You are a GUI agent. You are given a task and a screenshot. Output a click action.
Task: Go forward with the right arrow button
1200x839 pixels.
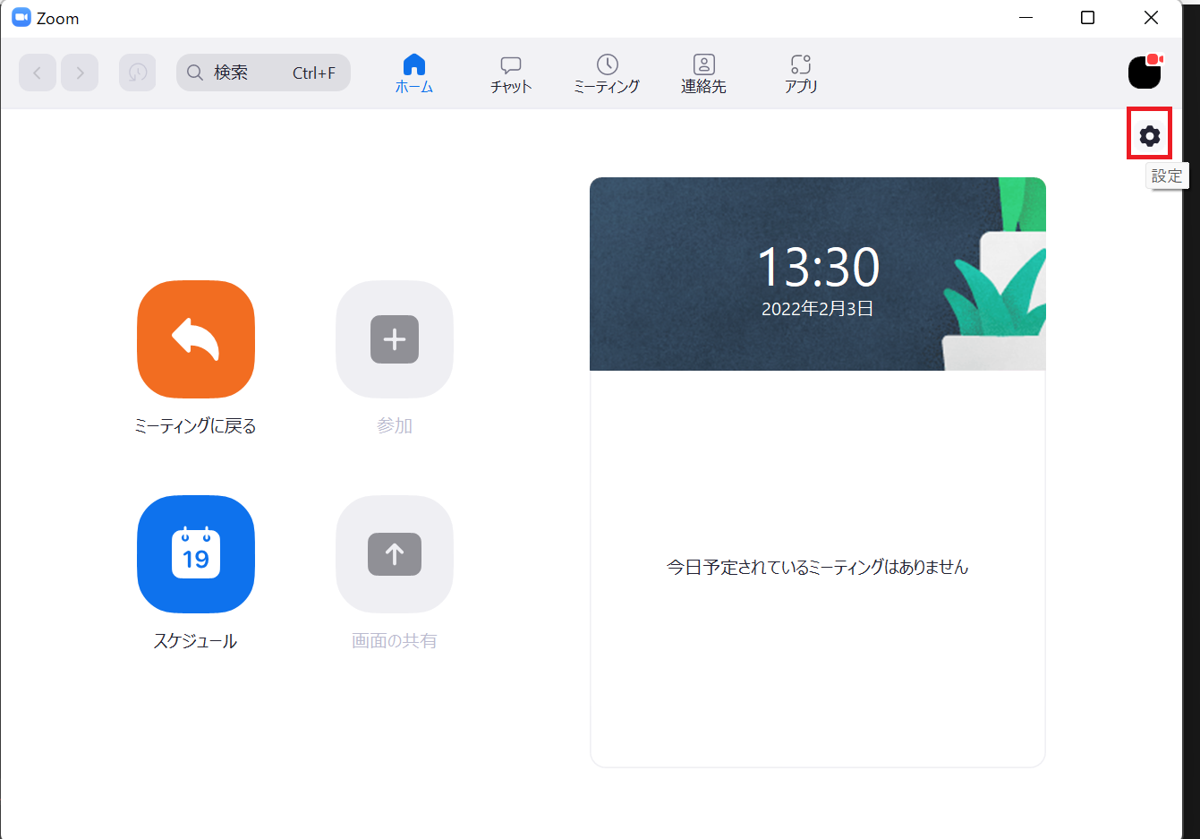tap(80, 73)
